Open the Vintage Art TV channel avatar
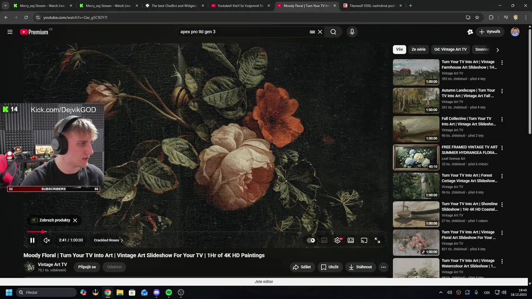The image size is (532, 299). point(29,267)
